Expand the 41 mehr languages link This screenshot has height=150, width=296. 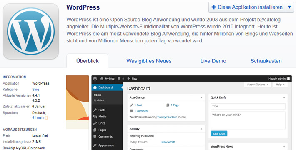pyautogui.click(x=38, y=117)
